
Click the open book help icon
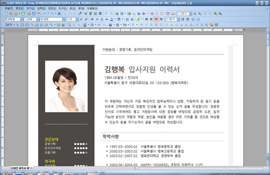pyautogui.click(x=172, y=14)
